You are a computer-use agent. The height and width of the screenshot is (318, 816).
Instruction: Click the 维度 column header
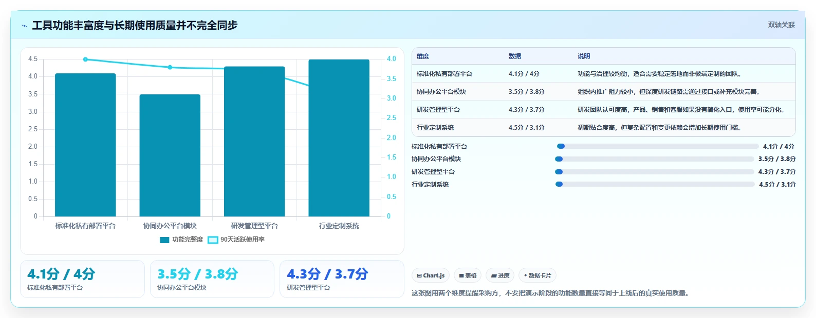coord(423,56)
